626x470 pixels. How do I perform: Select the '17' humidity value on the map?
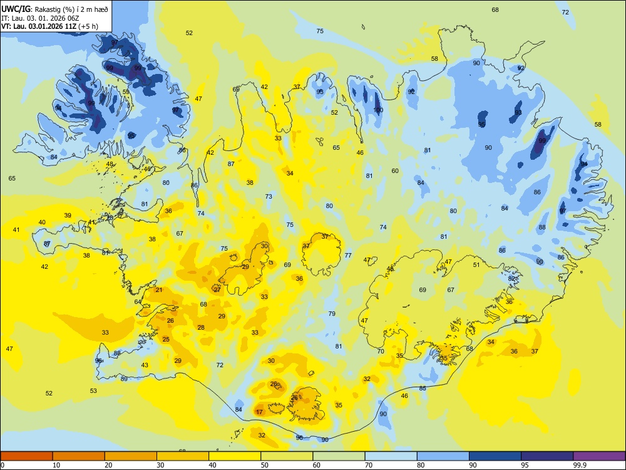click(260, 412)
